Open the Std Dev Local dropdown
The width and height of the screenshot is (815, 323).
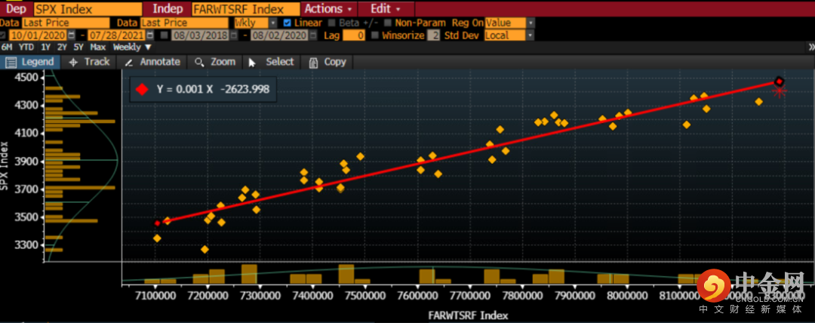pyautogui.click(x=530, y=35)
